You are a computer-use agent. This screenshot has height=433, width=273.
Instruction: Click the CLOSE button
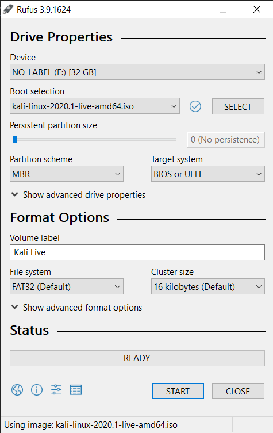coord(238,391)
